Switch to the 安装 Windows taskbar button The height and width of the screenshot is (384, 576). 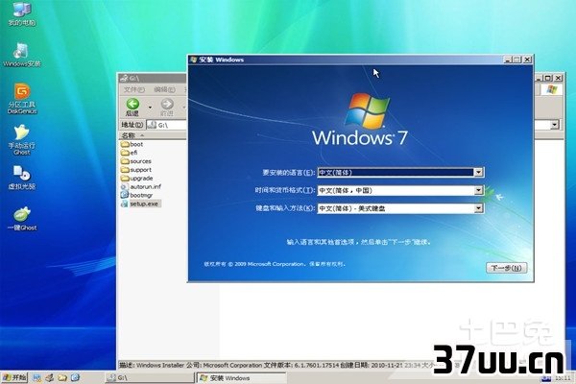(242, 377)
